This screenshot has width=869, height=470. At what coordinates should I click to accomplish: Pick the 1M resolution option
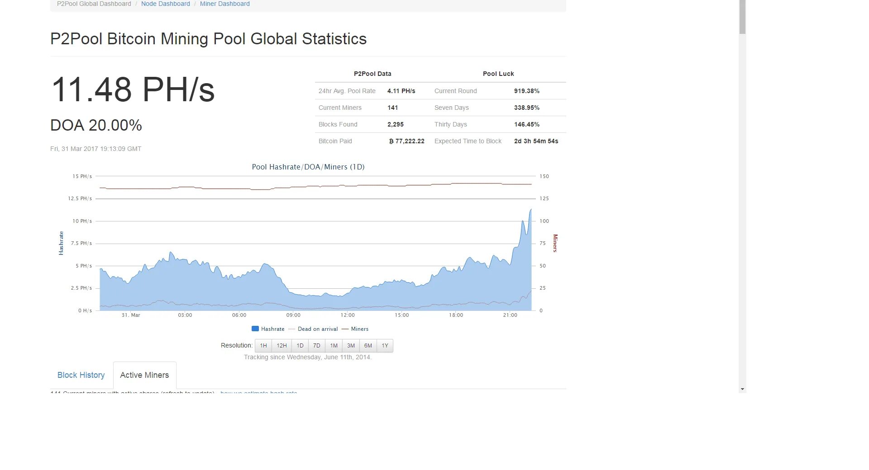point(334,346)
